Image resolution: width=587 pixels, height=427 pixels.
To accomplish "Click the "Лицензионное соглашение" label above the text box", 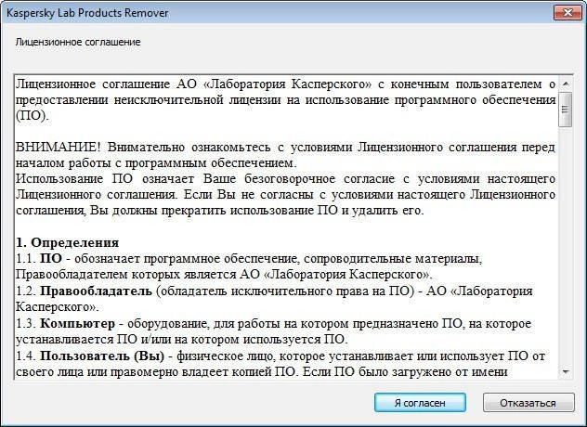I will (78, 42).
